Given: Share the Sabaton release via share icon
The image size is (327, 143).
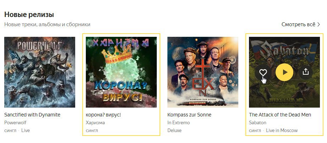Looking at the screenshot, I should click(x=305, y=72).
